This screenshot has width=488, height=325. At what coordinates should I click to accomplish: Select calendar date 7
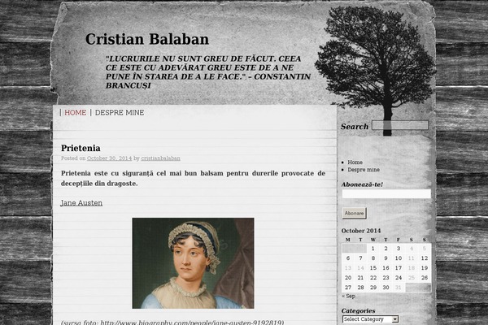tap(360, 258)
